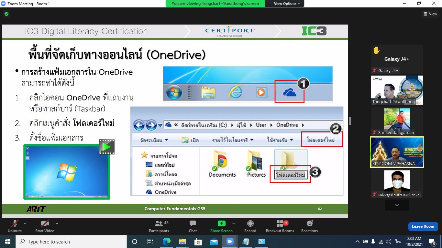
Task: Play the Windows desktop video thumbnail
Action: 67,172
